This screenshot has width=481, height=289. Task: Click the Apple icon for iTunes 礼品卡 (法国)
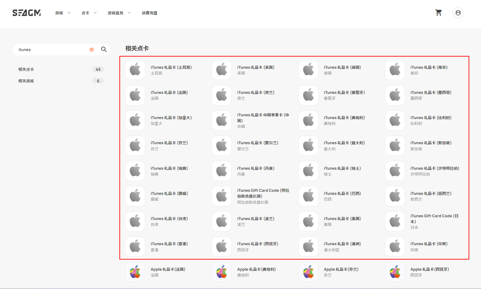(135, 95)
